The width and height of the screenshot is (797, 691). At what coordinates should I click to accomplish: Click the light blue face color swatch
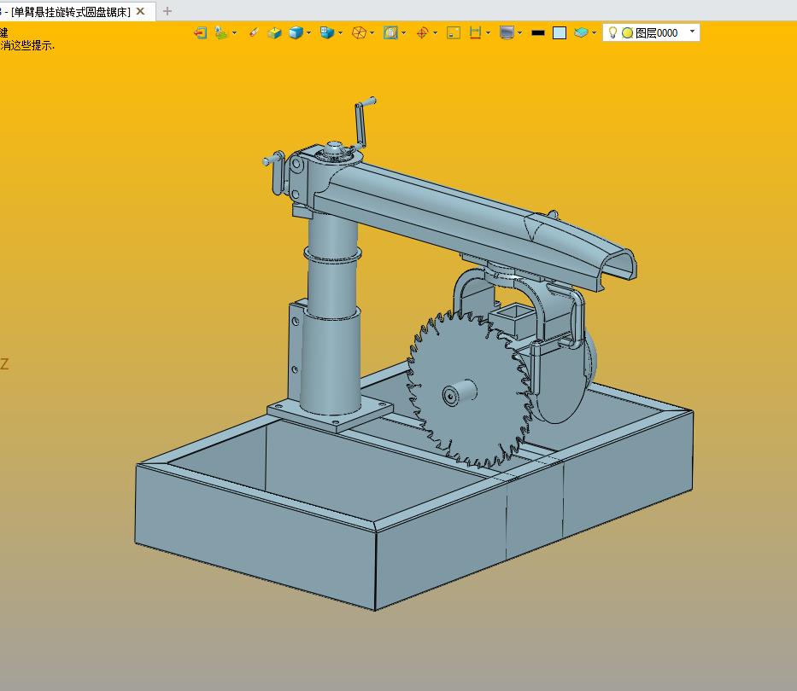(560, 33)
